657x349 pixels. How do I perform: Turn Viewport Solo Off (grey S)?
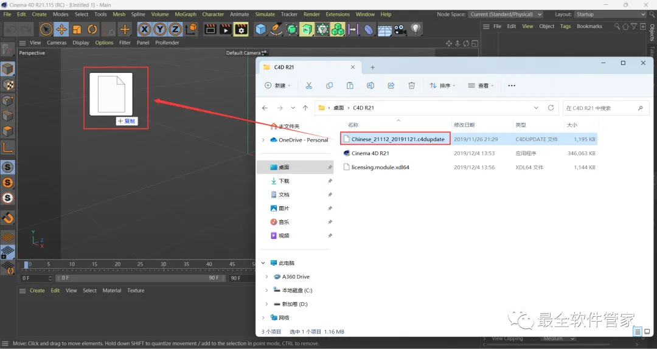coord(7,167)
